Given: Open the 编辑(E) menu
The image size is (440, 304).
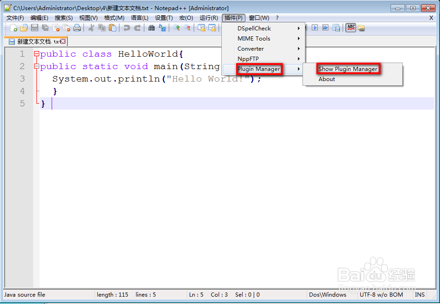Looking at the screenshot, I should tap(39, 18).
